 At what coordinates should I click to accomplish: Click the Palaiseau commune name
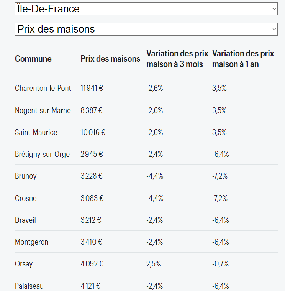pos(29,286)
